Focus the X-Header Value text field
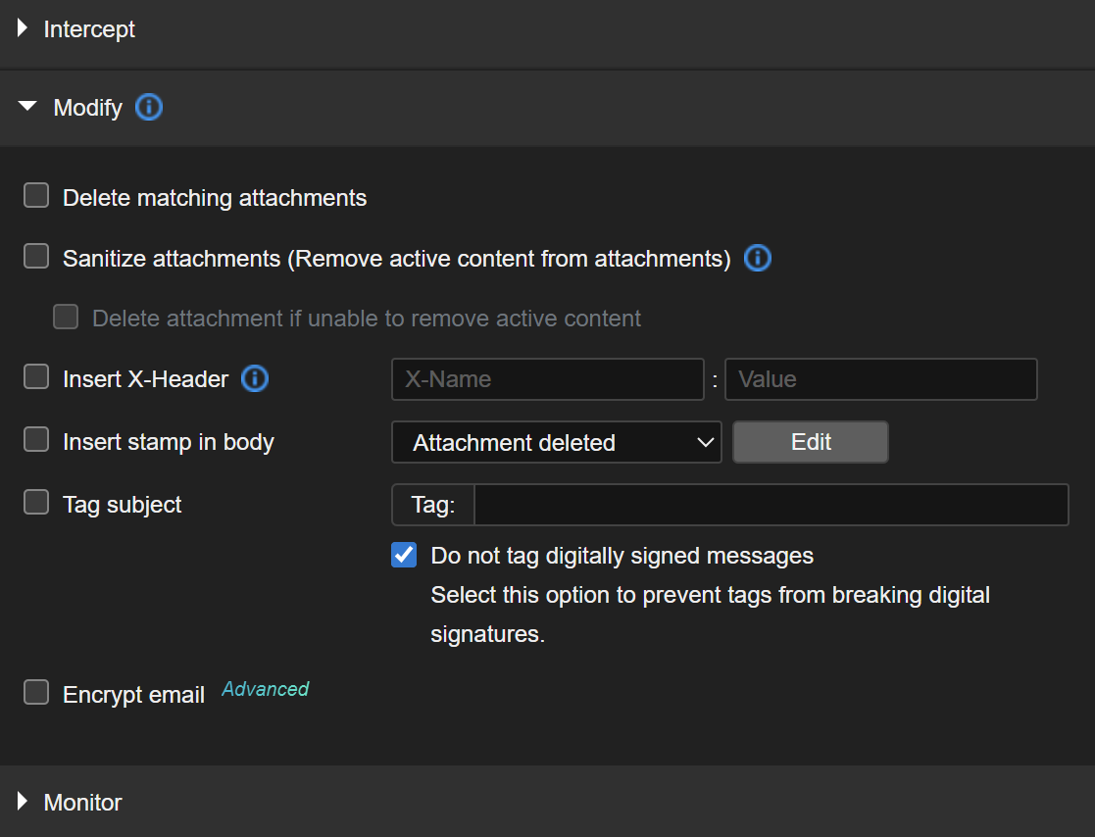The image size is (1095, 837). coord(880,379)
